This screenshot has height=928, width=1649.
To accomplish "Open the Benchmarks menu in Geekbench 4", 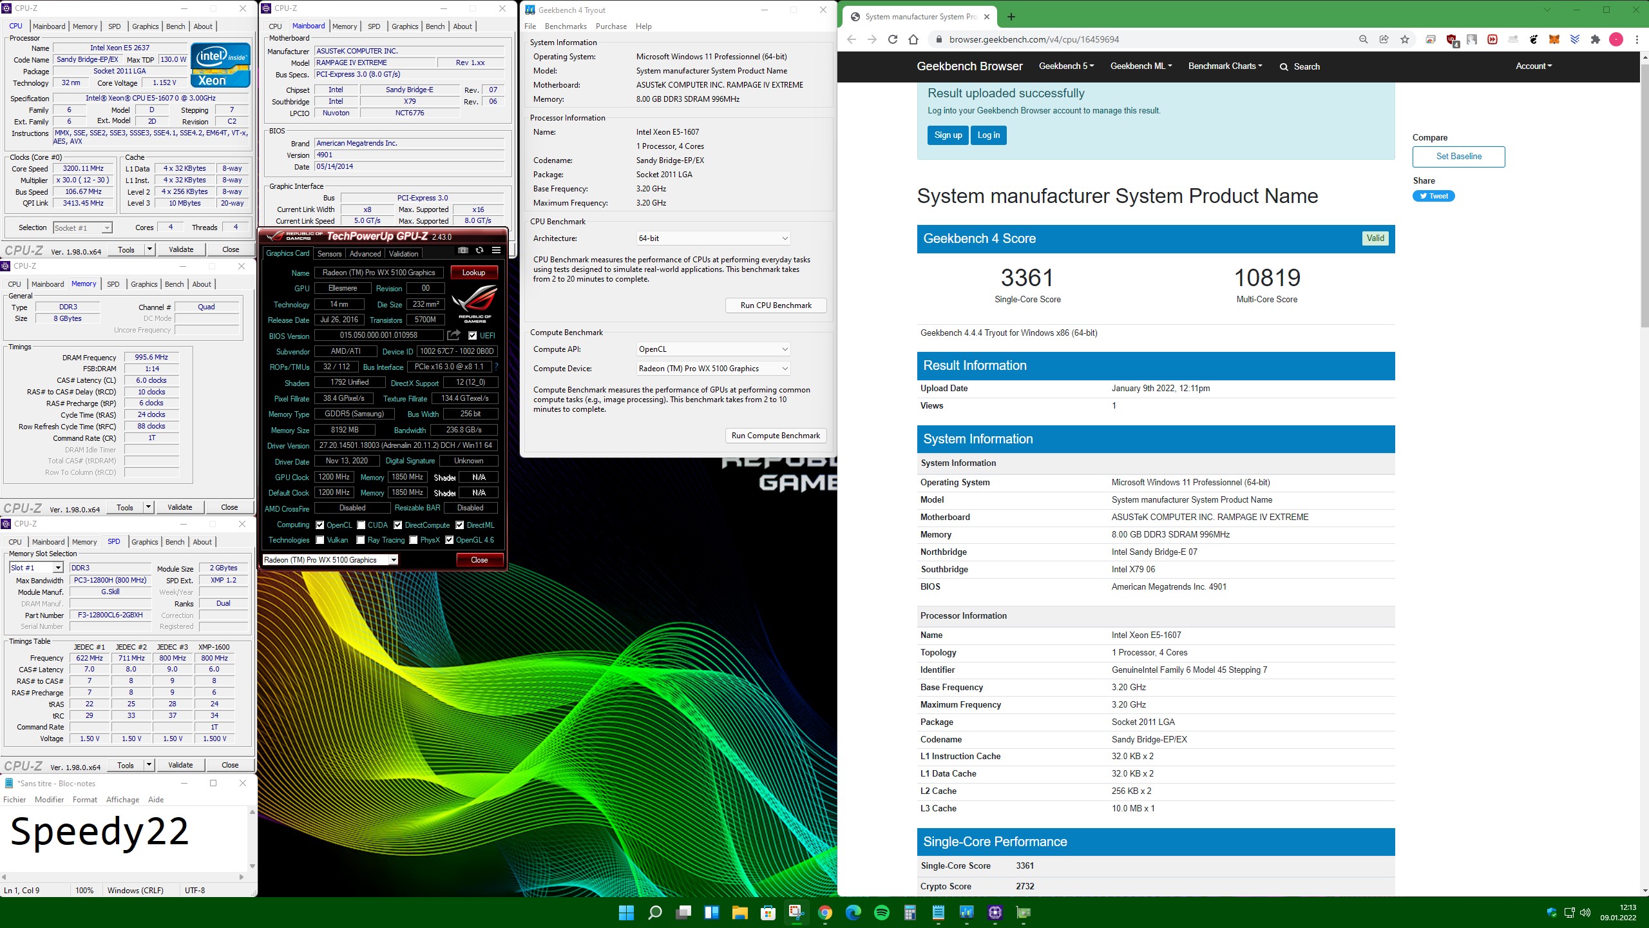I will pyautogui.click(x=566, y=26).
